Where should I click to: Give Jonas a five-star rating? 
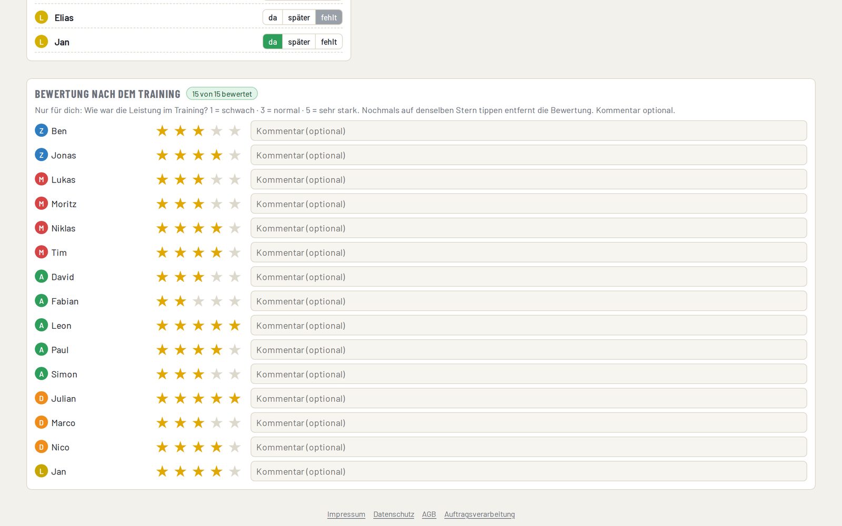235,155
